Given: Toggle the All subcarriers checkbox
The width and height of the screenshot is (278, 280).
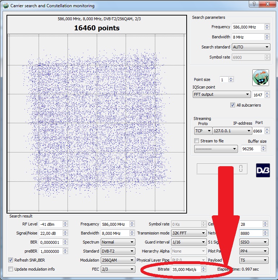Looking at the screenshot, I should 233,105.
